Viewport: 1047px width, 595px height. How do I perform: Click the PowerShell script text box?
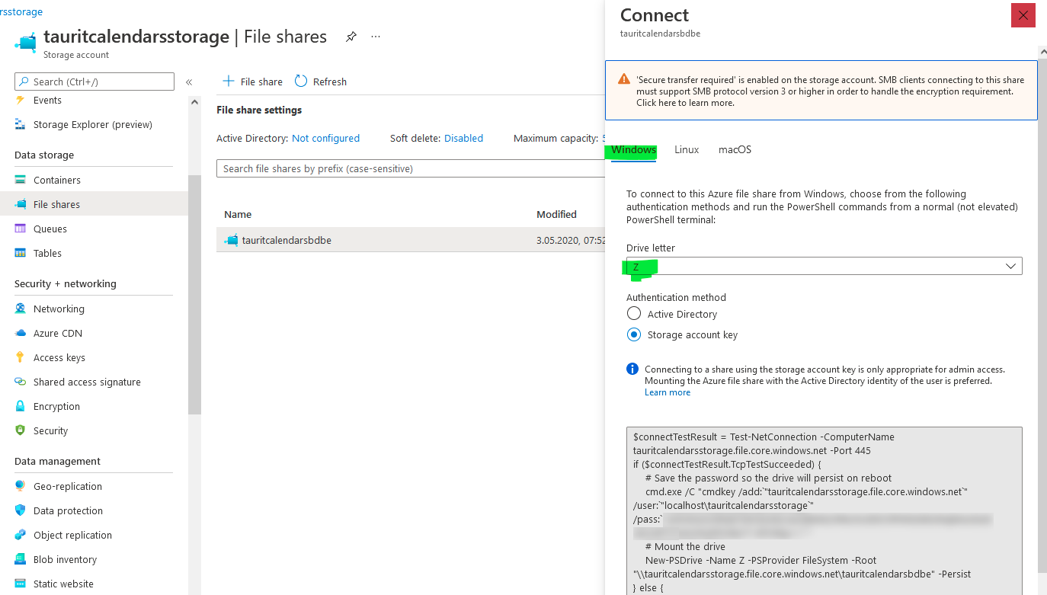pos(824,510)
